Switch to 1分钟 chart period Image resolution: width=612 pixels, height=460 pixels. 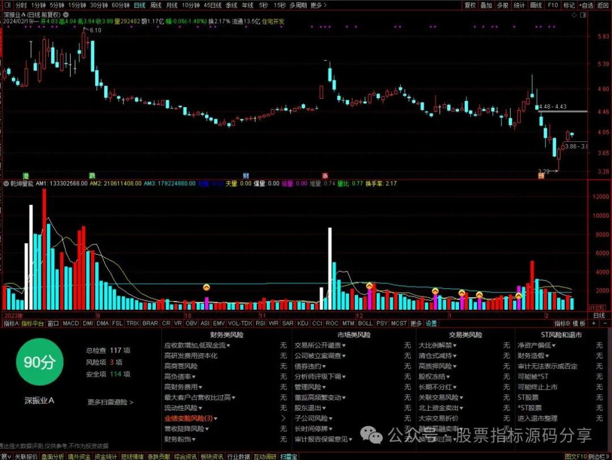pyautogui.click(x=39, y=5)
